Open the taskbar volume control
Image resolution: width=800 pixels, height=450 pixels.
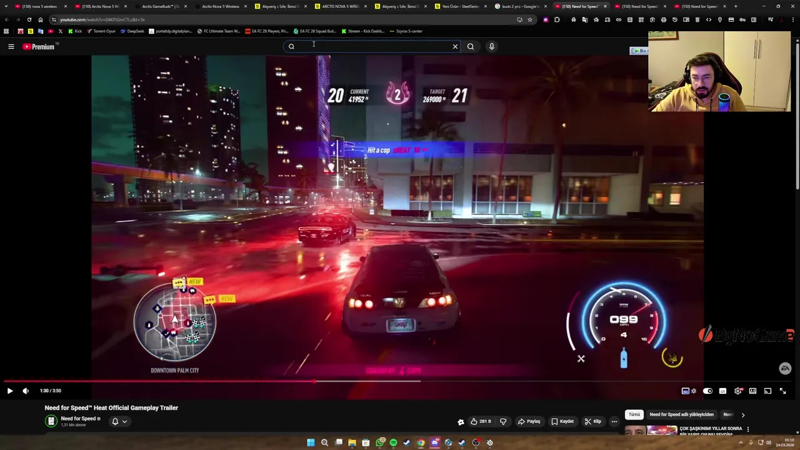coord(769,442)
